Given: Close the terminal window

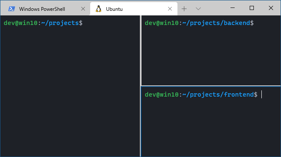Looking at the screenshot, I should tap(271, 8).
